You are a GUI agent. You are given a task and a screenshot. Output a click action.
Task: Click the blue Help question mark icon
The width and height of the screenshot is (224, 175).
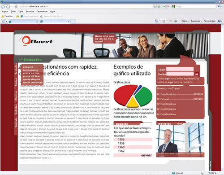219,21
